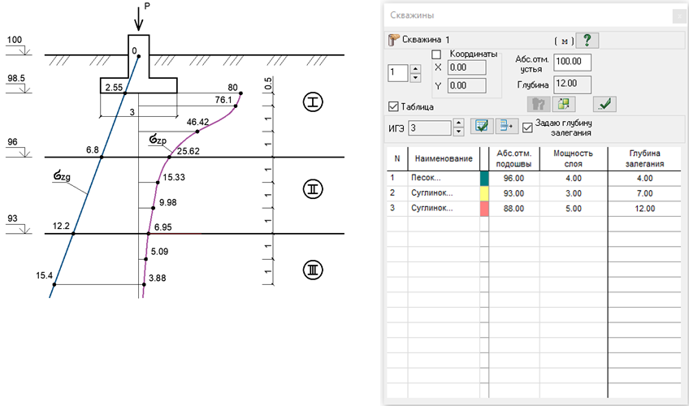Click the colored squares icon beside Глубина
This screenshot has width=689, height=406.
564,105
